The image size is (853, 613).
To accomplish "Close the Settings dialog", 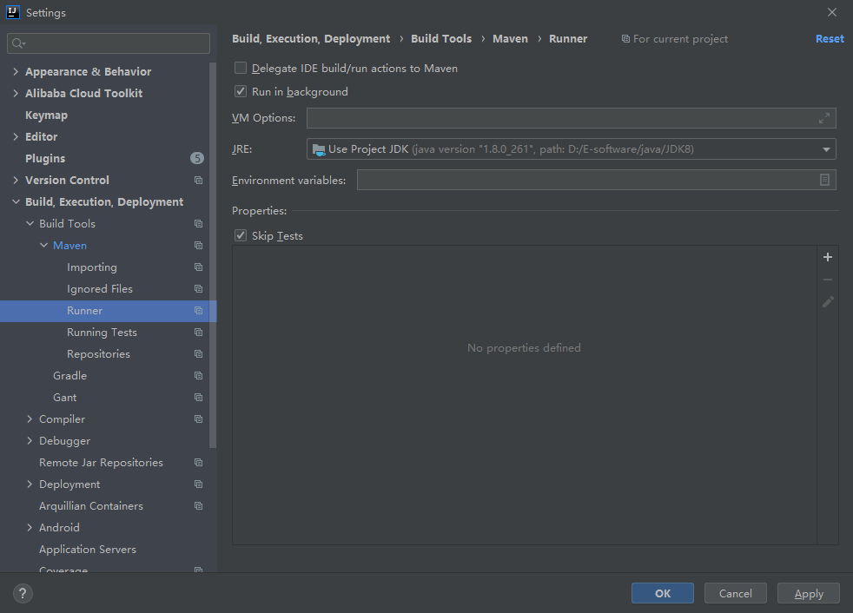I will (832, 12).
